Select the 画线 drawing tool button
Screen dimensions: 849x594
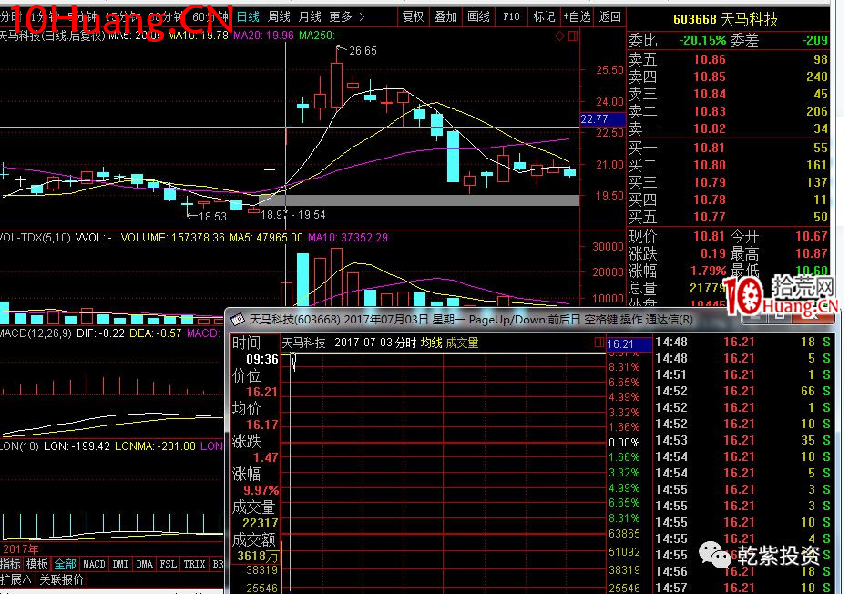(x=478, y=16)
